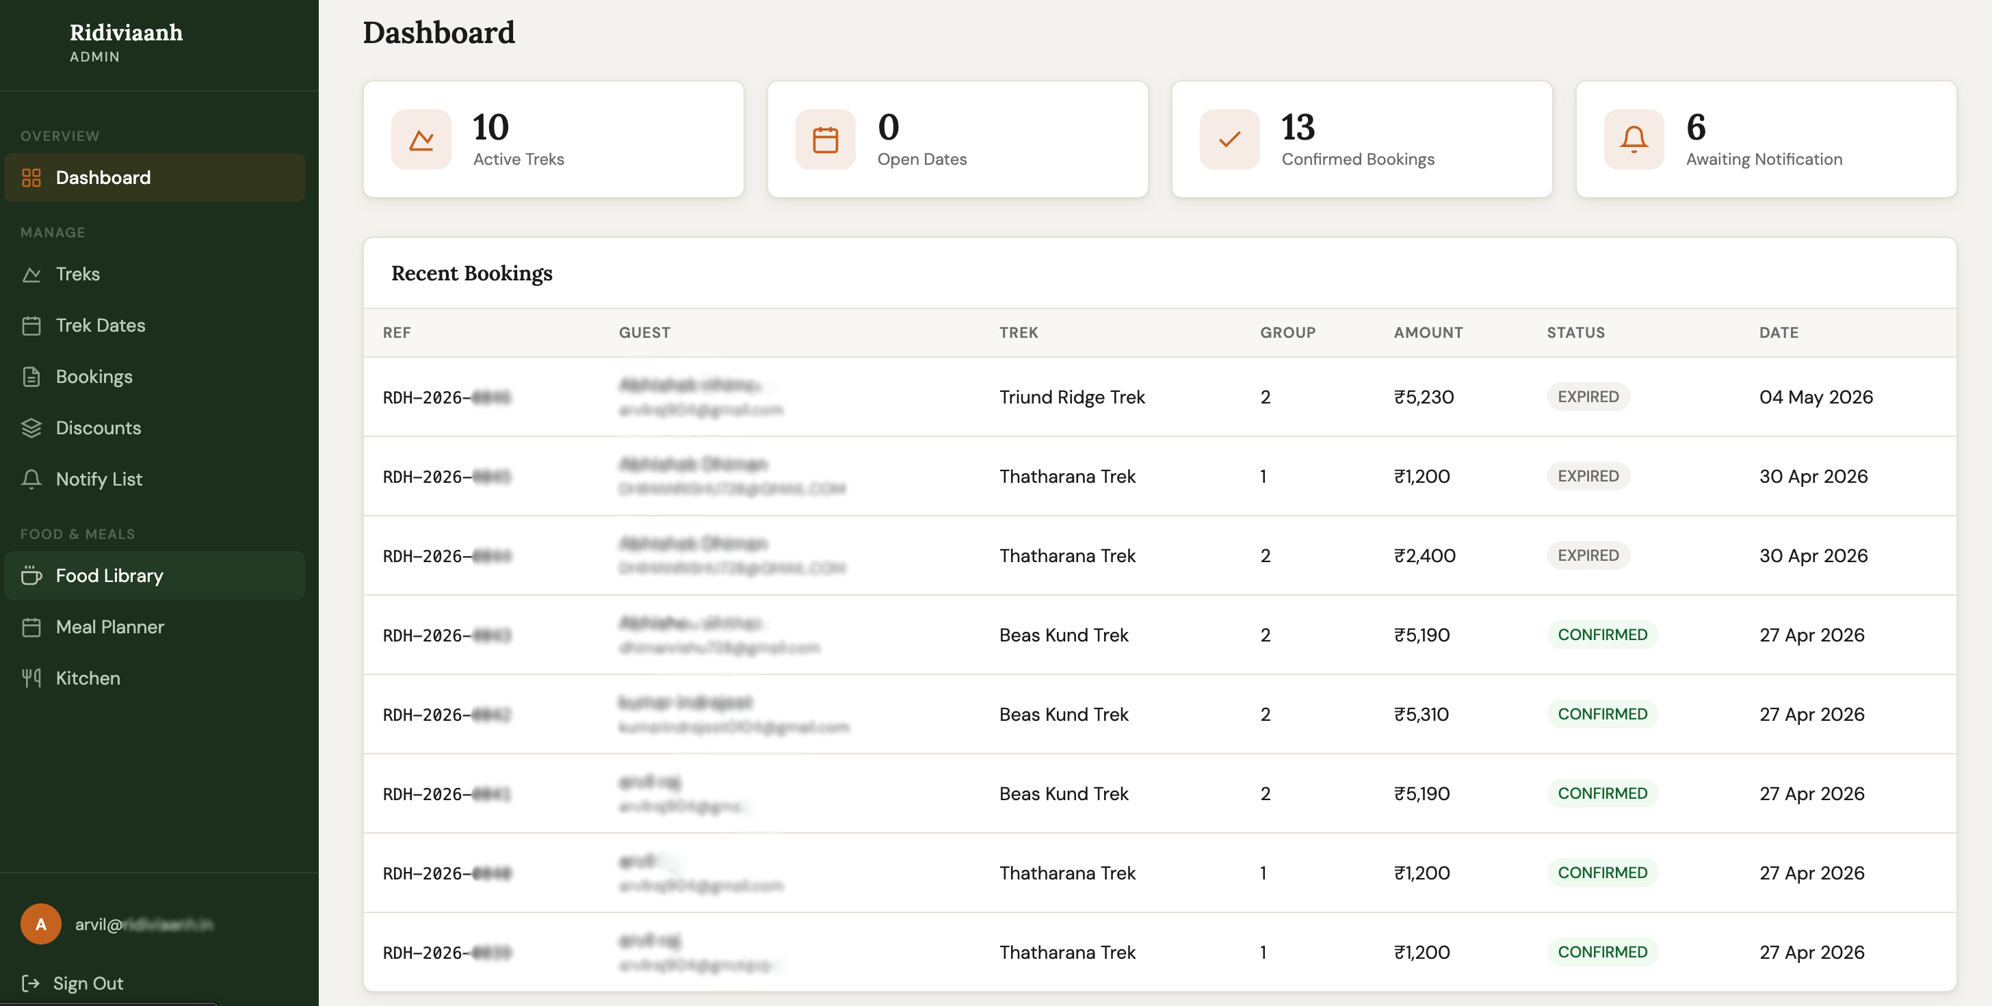Open the 13 Confirmed Bookings card
Image resolution: width=1992 pixels, height=1006 pixels.
[1362, 140]
